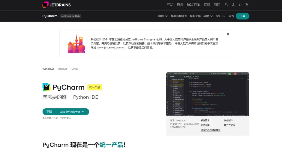Screen dimensions: 282x152
Task: Open the 安装说明 link
Action: [x=205, y=125]
